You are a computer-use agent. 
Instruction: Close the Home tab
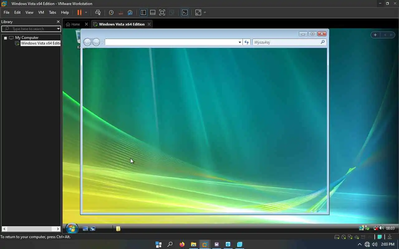click(86, 24)
